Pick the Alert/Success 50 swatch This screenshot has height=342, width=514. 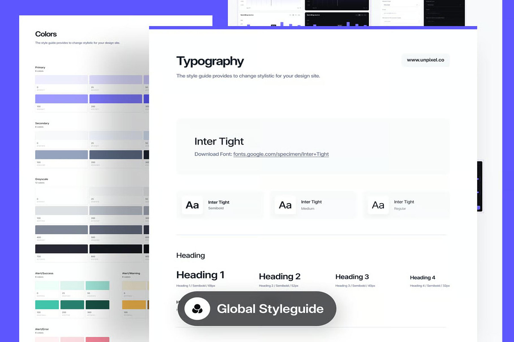(98, 286)
